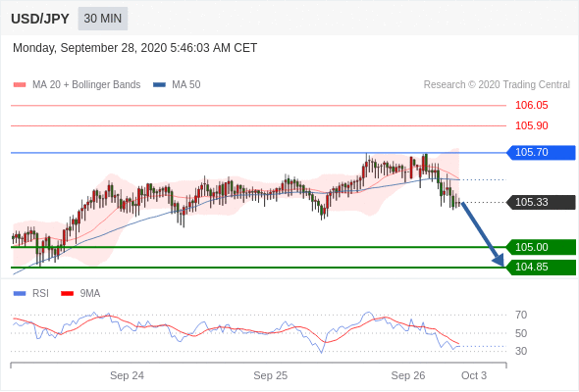This screenshot has height=392, width=579.
Task: Select the 105.70 pivot price tag
Action: pyautogui.click(x=541, y=152)
